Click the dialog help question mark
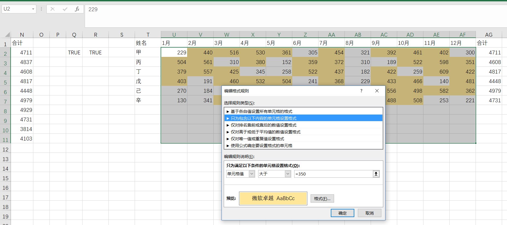The image size is (507, 225). pyautogui.click(x=361, y=91)
